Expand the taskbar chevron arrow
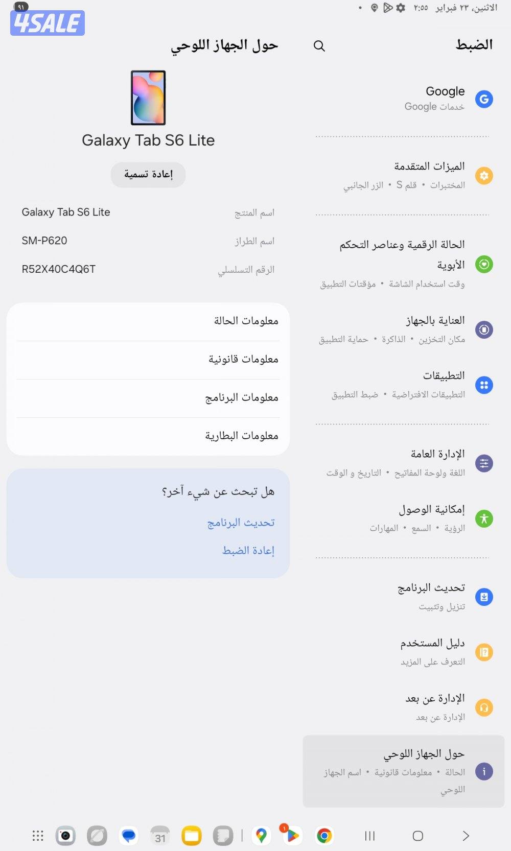The height and width of the screenshot is (851, 511). click(x=466, y=836)
